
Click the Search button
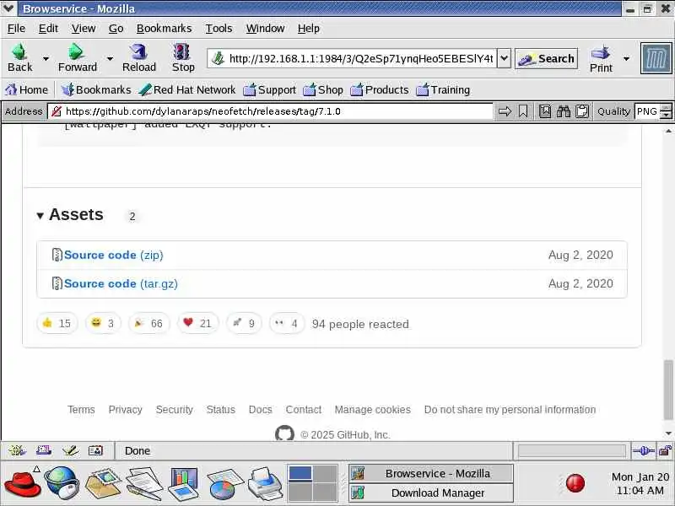[546, 58]
